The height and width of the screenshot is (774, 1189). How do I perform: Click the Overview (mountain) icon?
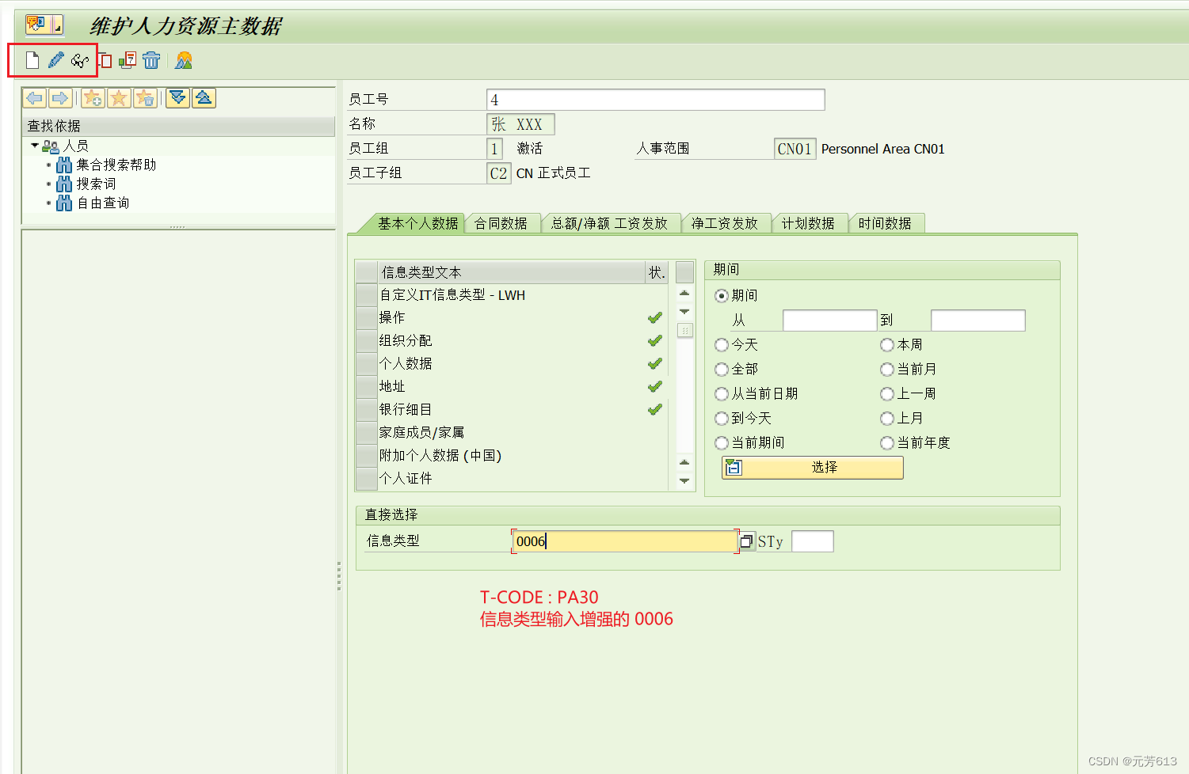(x=184, y=60)
